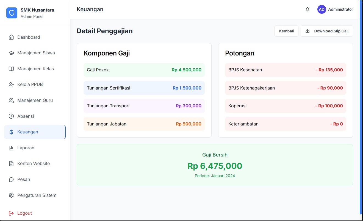Click Download Slip Gaji button
This screenshot has height=221, width=363.
pyautogui.click(x=327, y=31)
